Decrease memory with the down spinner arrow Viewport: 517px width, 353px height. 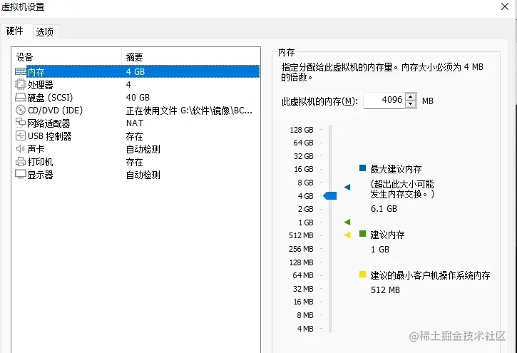pyautogui.click(x=411, y=104)
